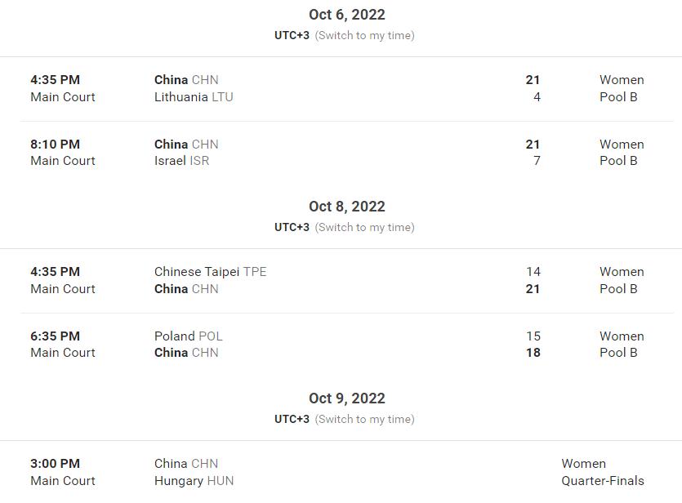Click the Oct 6, 2022 date heading

[x=347, y=15]
